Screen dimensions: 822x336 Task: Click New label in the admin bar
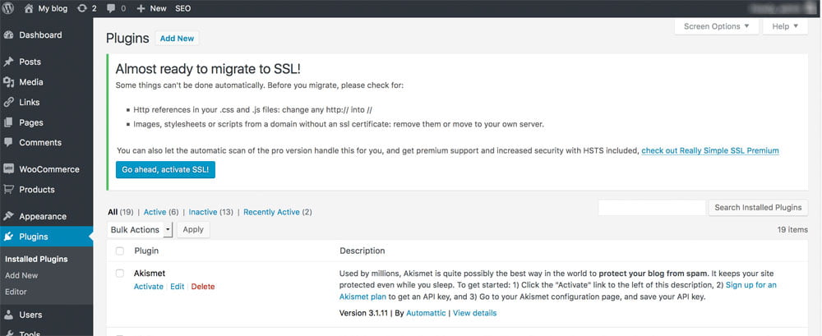(158, 8)
